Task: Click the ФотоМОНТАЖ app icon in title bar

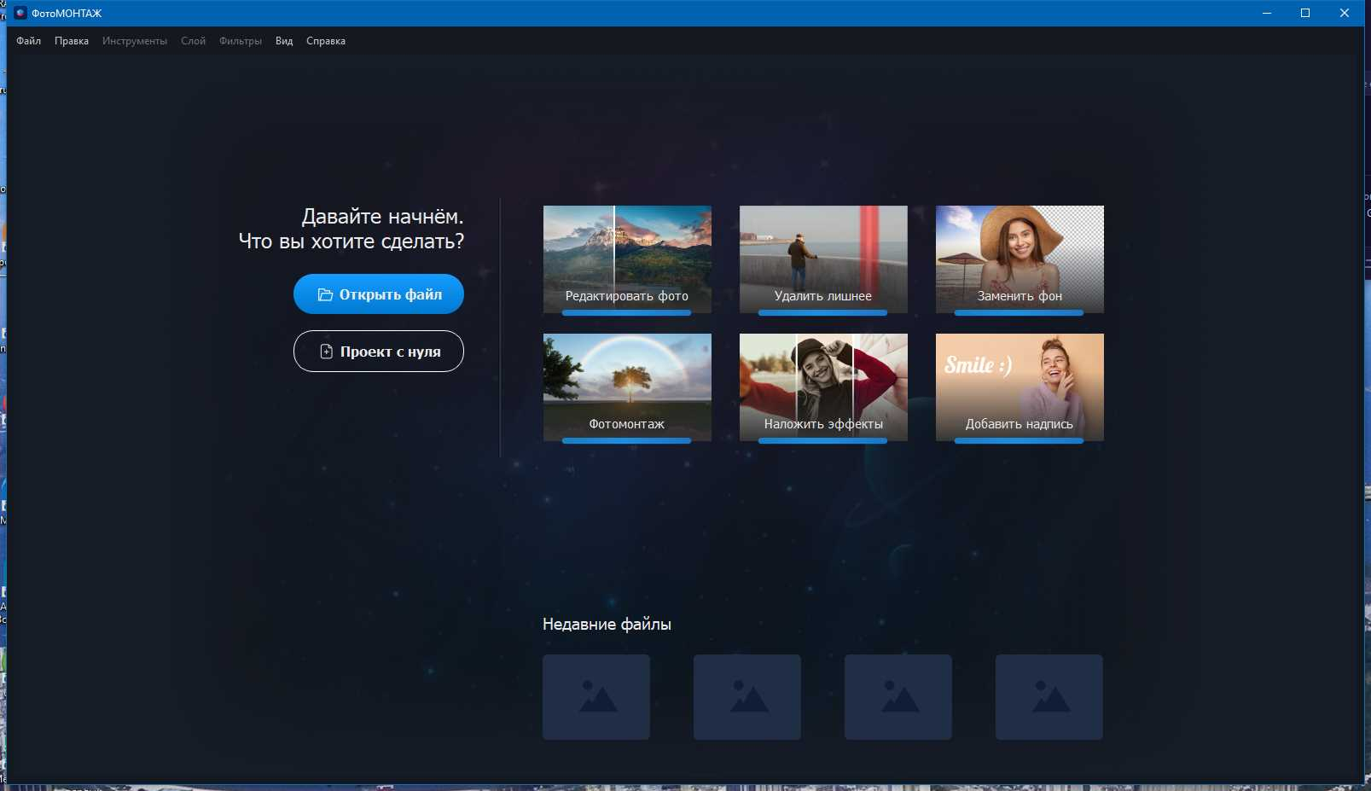Action: 20,13
